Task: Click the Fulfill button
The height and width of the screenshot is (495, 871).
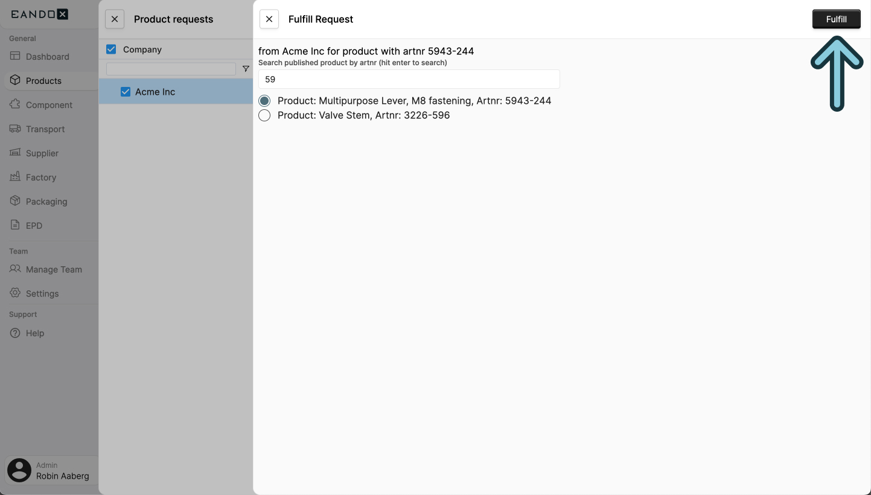Action: pyautogui.click(x=837, y=19)
